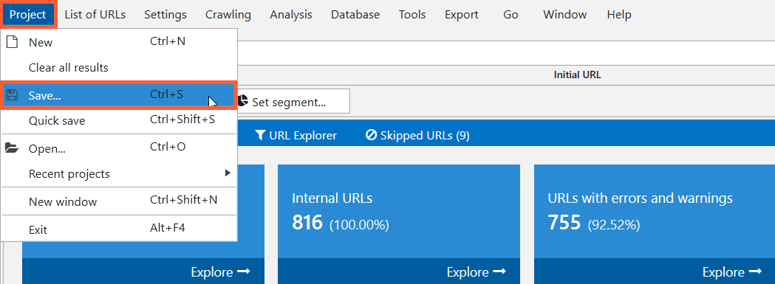Click the Set segment... button
Viewport: 775px width, 284px height.
coord(293,101)
